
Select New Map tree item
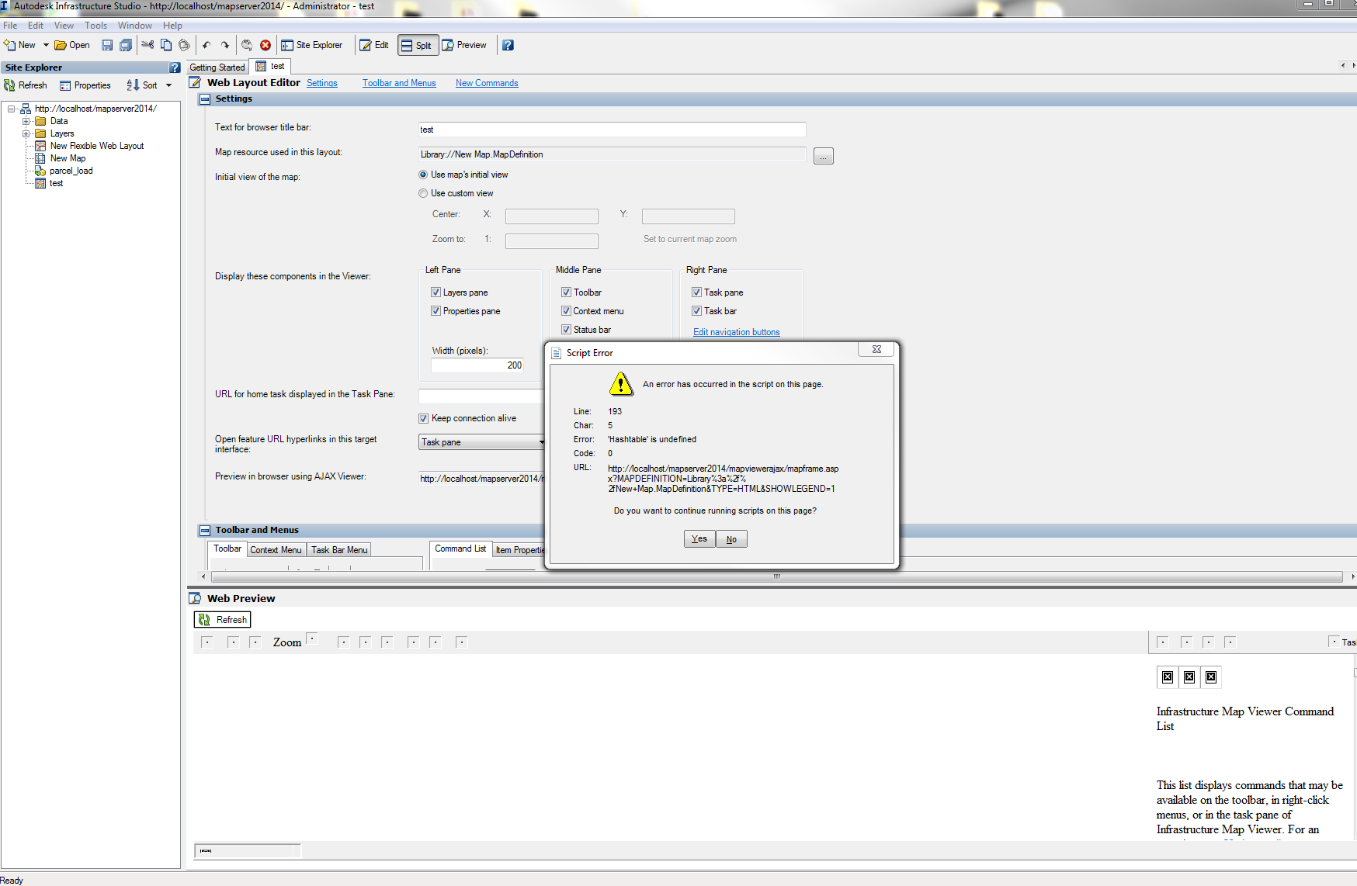68,158
